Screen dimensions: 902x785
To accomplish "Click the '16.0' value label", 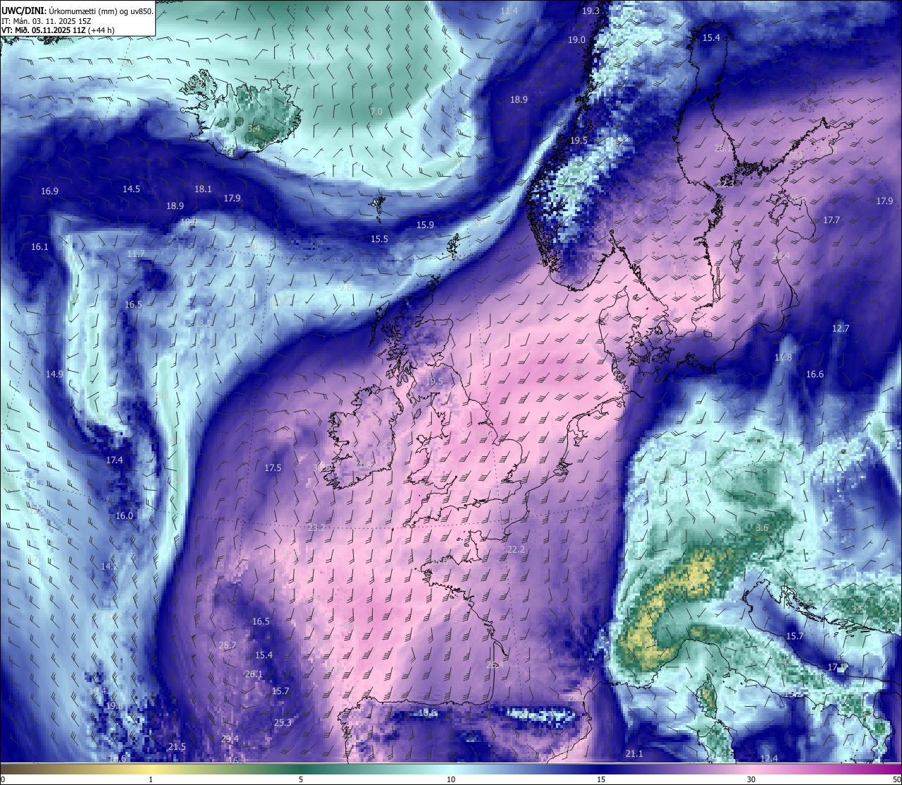I will [124, 516].
